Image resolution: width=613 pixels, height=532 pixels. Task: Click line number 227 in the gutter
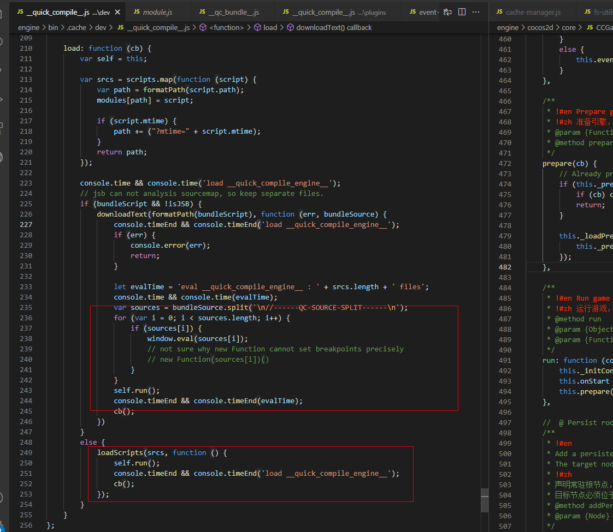point(26,224)
